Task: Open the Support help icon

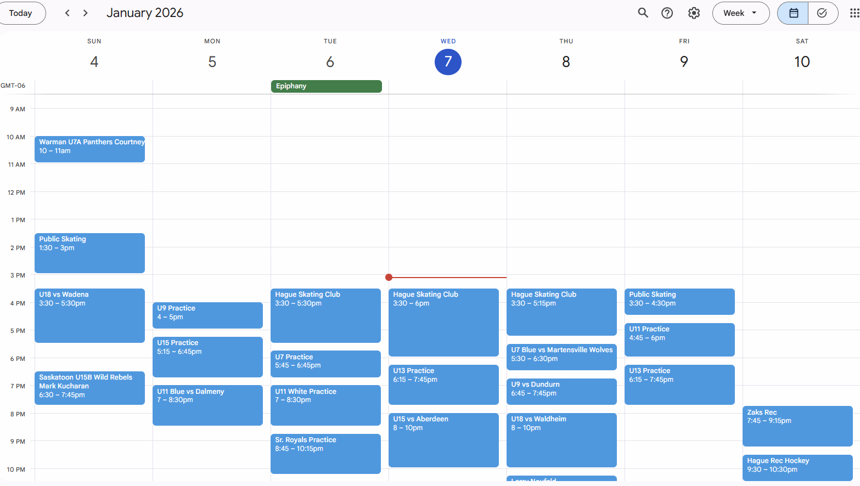Action: point(667,13)
